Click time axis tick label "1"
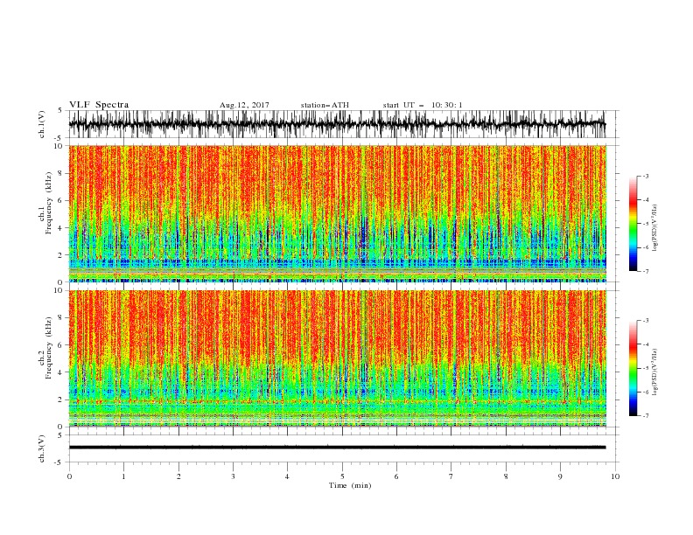 [123, 476]
